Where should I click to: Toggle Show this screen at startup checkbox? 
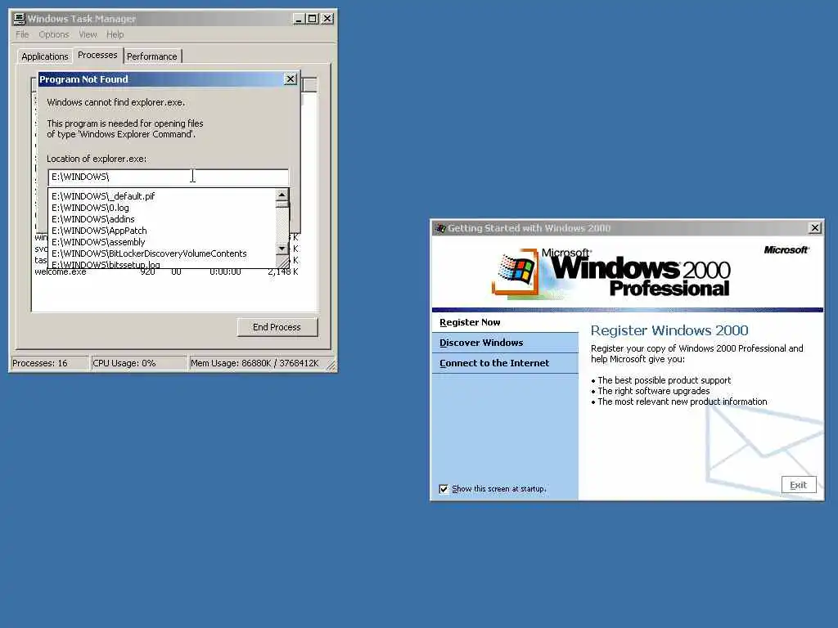444,489
